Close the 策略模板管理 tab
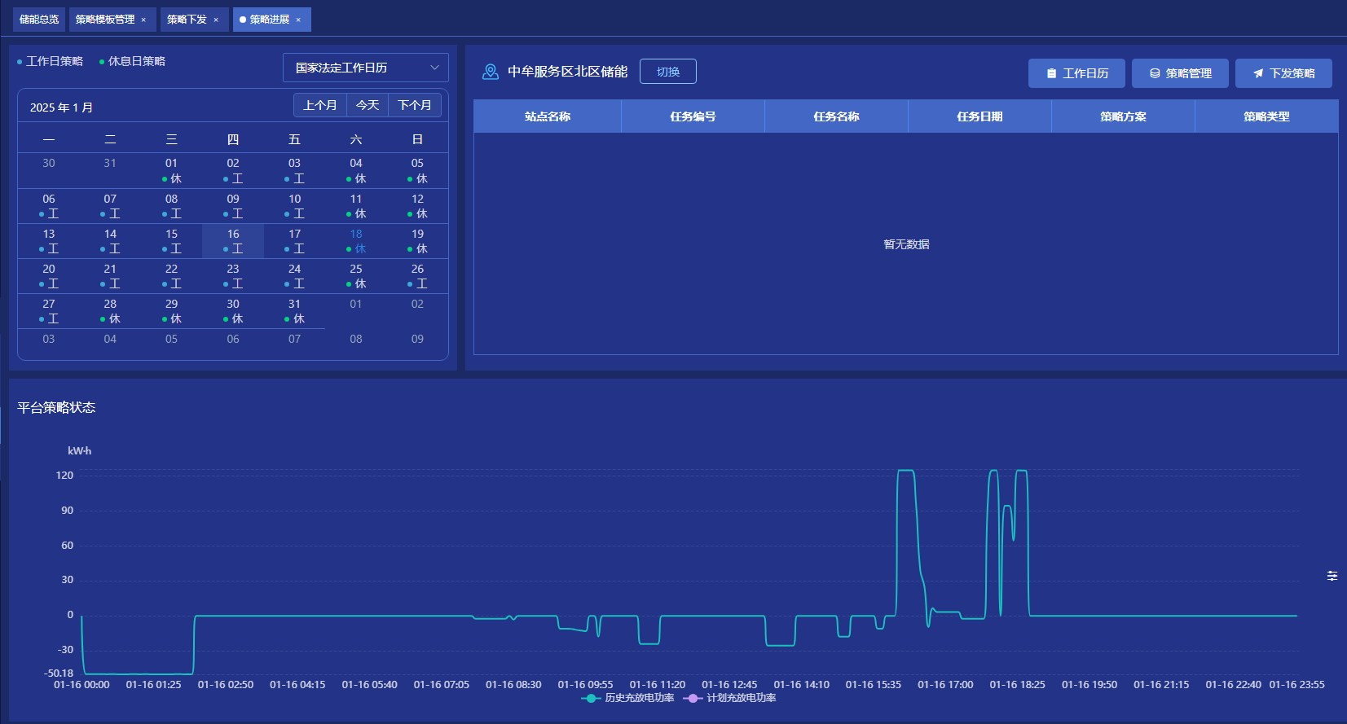This screenshot has width=1347, height=724. (143, 20)
